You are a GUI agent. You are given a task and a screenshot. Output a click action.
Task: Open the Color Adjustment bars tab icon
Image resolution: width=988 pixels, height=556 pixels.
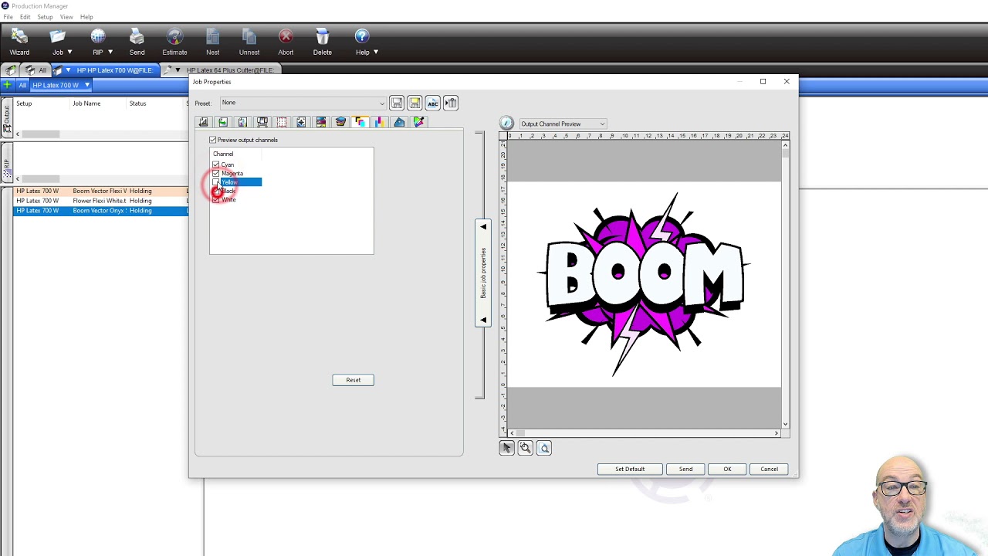pos(320,122)
